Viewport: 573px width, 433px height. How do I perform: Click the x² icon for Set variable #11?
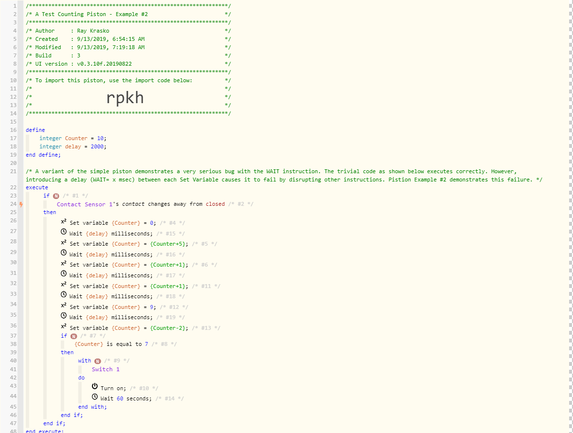(64, 284)
